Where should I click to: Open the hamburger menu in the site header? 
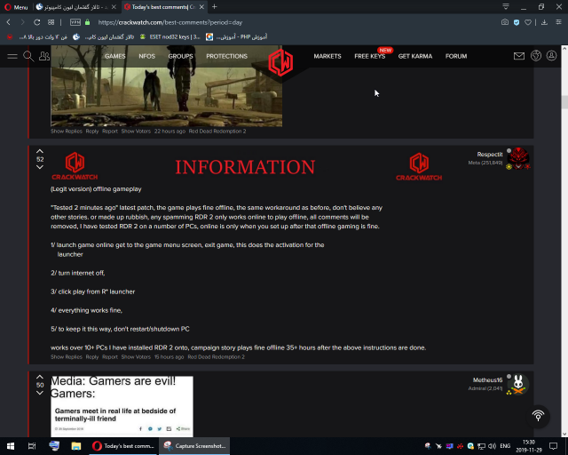click(x=12, y=56)
